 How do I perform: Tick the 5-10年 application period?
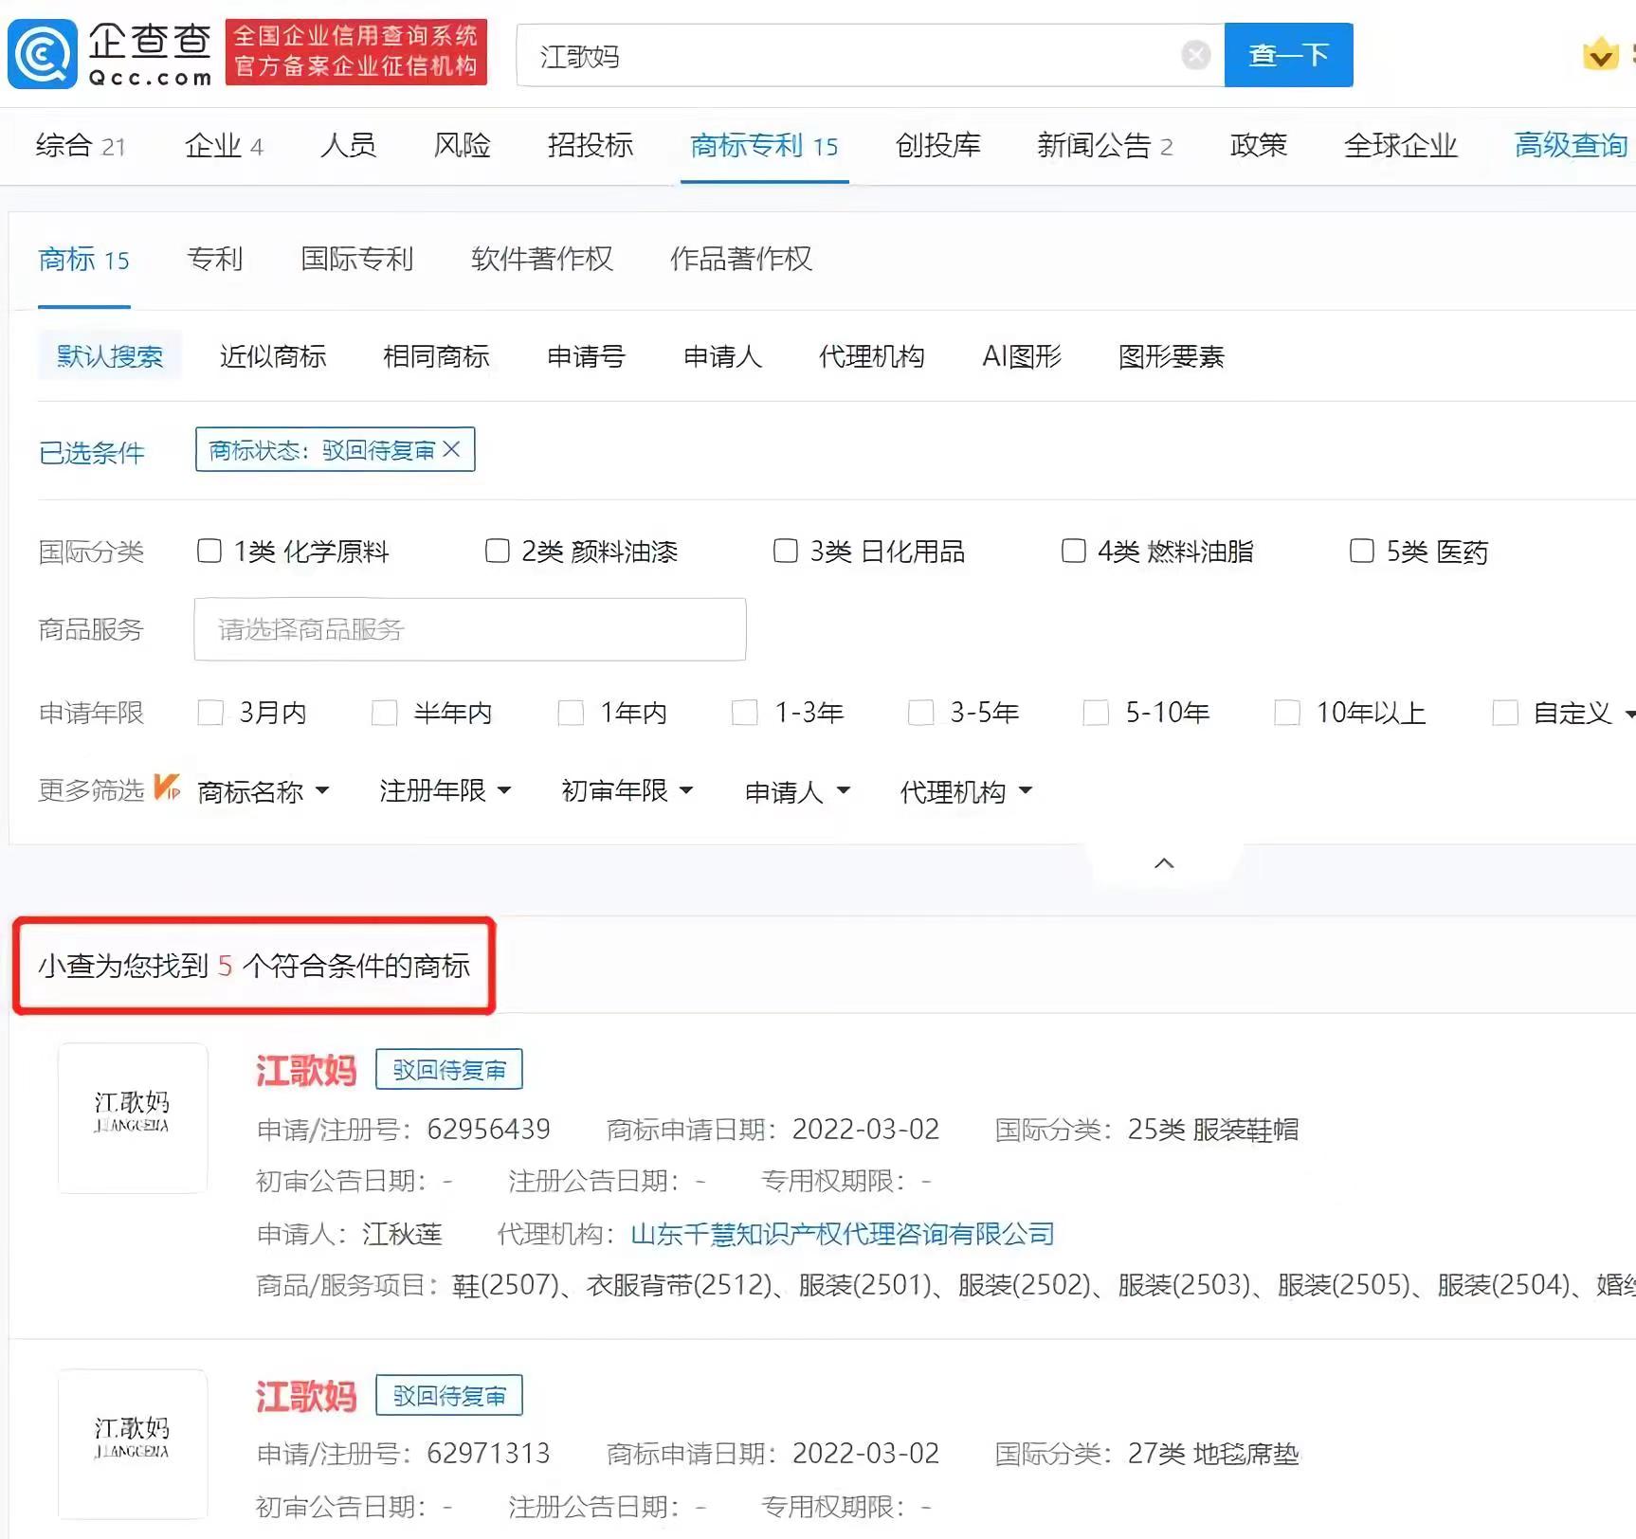point(1096,713)
